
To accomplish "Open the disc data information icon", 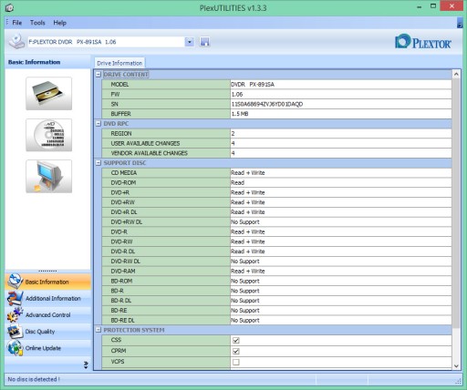I will [x=48, y=135].
